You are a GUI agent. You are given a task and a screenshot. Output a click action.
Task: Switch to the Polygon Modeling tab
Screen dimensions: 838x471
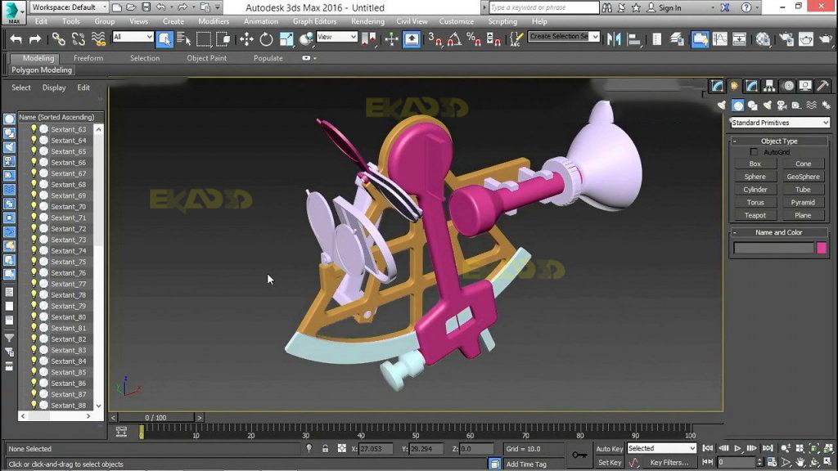(x=41, y=70)
